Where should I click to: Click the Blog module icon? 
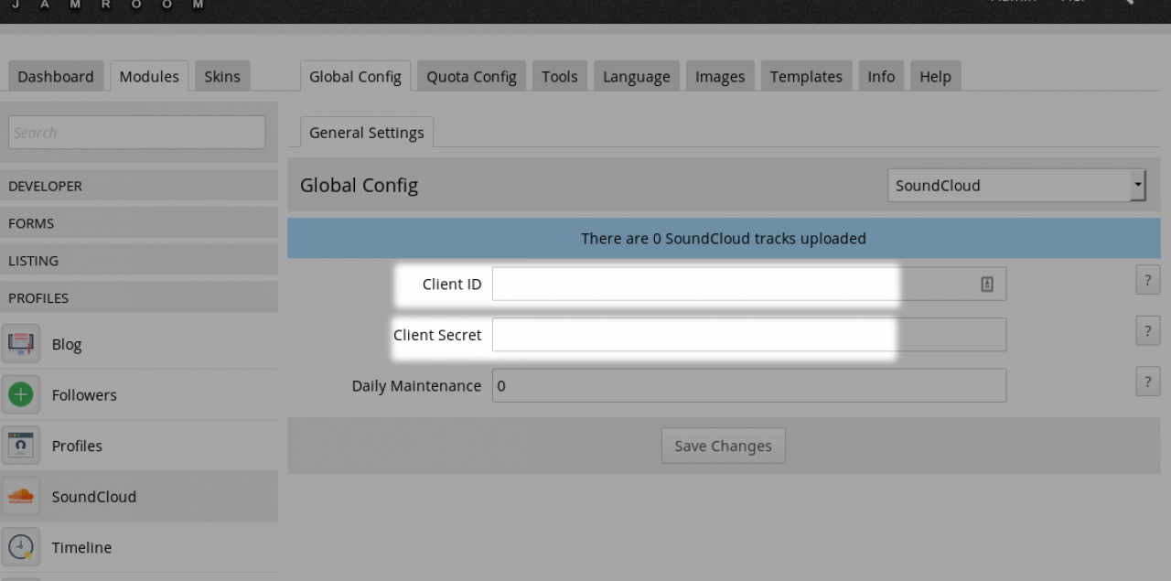pyautogui.click(x=20, y=344)
